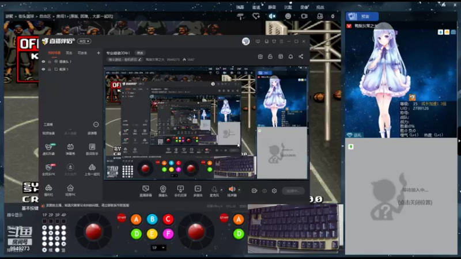Select the 横 horizontal radio button
Screen dimensions: 461x259
[x=44, y=250]
